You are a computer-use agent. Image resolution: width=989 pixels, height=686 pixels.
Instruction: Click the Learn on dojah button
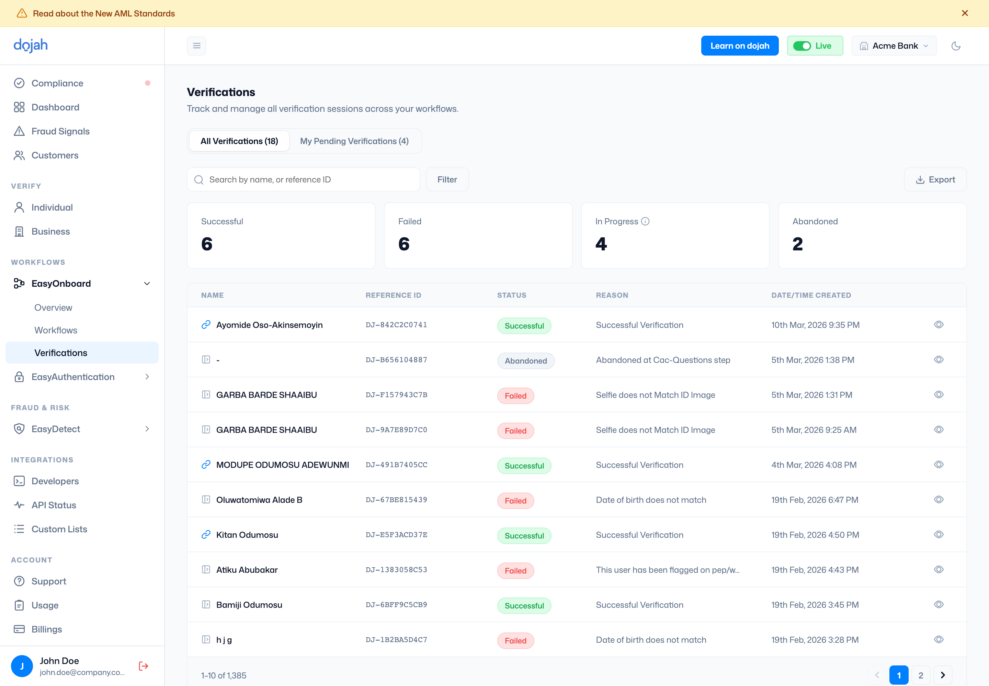(x=739, y=46)
